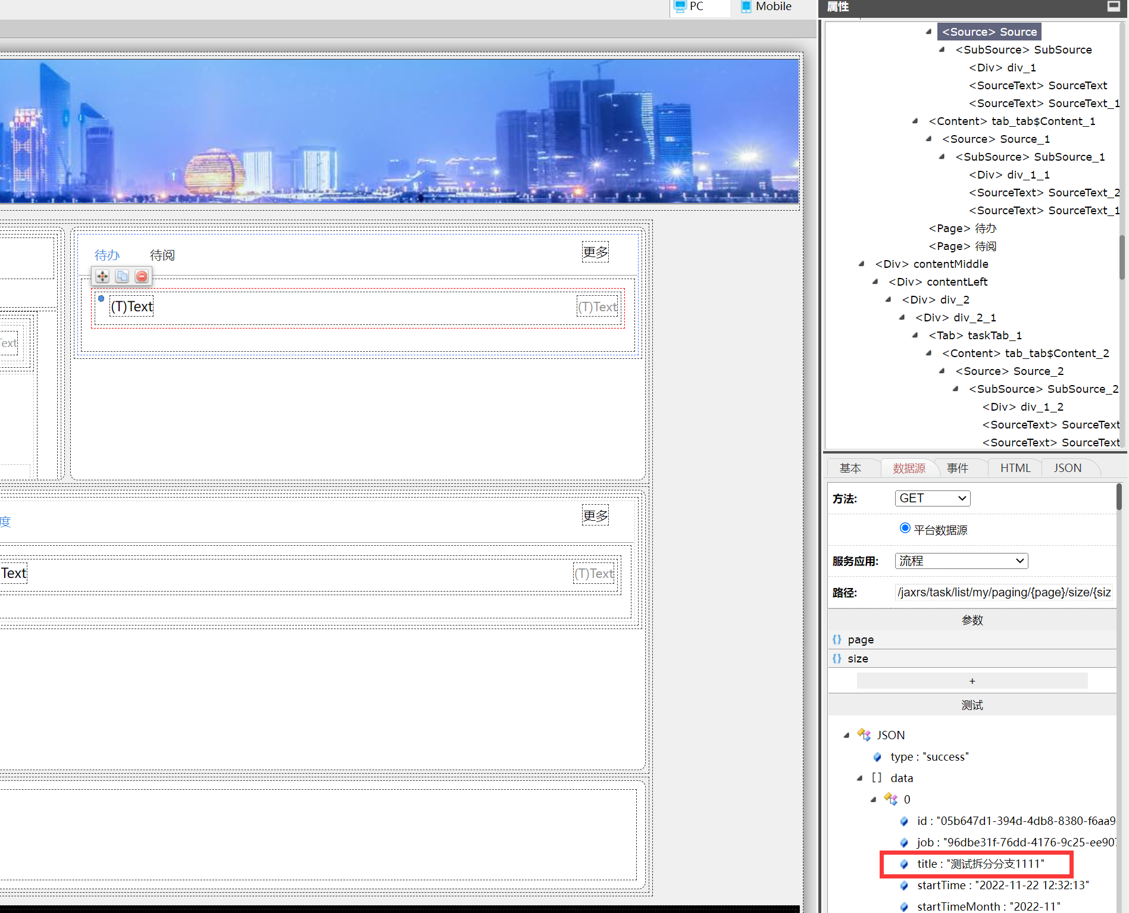The image size is (1129, 913).
Task: Click the red delete icon on element toolbar
Action: coord(142,276)
